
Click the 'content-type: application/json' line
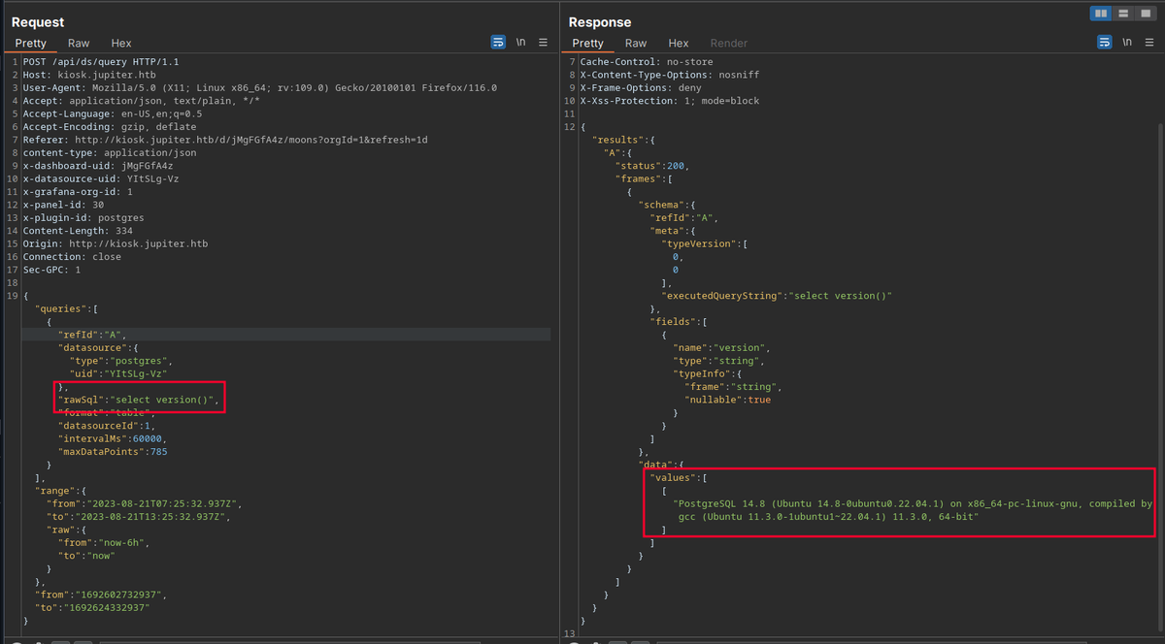pos(110,153)
